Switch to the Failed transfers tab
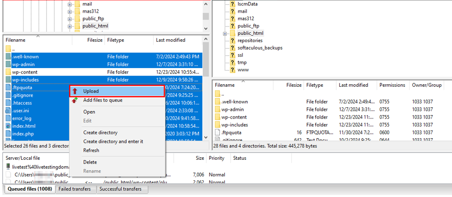452x197 pixels. pos(74,189)
